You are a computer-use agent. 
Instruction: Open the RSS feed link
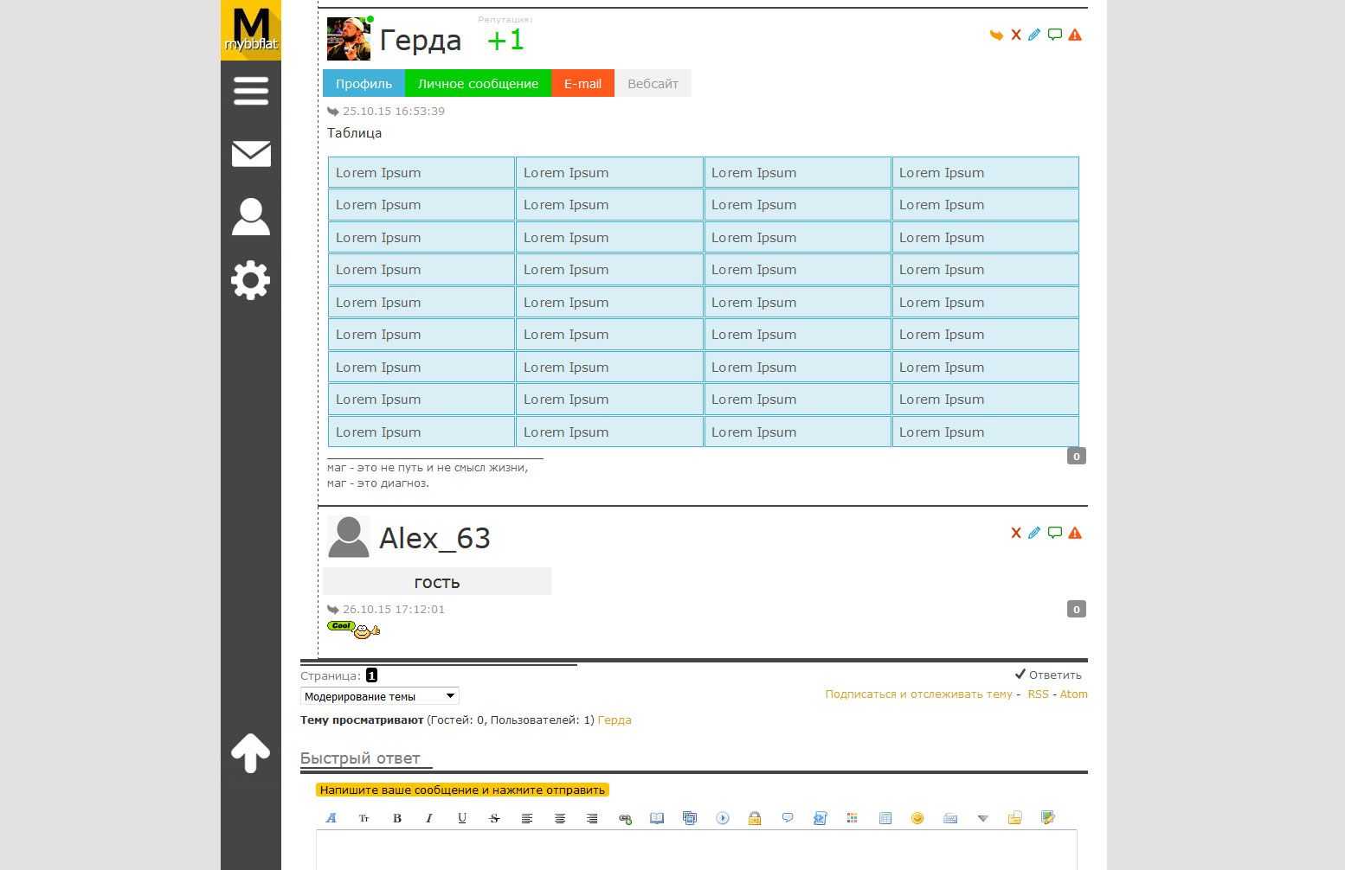(1038, 694)
